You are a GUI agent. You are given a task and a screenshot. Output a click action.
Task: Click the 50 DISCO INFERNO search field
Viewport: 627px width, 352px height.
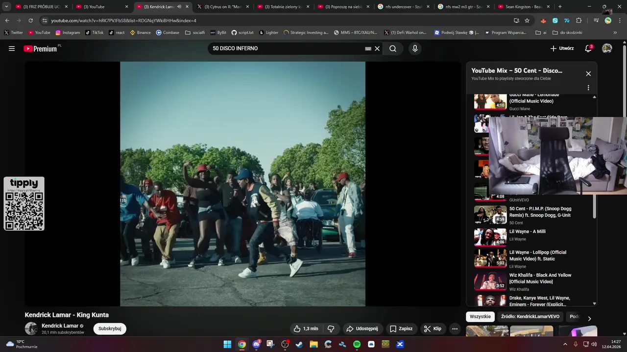click(287, 48)
